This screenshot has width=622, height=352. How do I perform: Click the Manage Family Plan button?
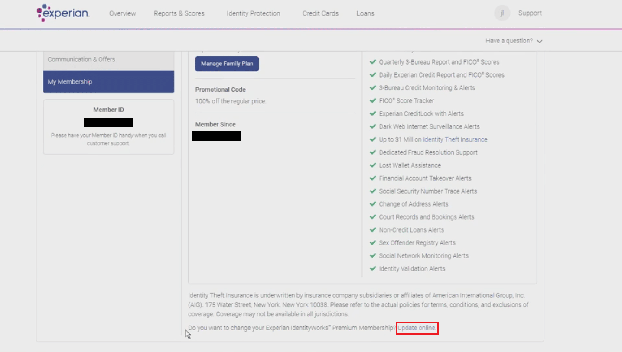[x=227, y=64]
